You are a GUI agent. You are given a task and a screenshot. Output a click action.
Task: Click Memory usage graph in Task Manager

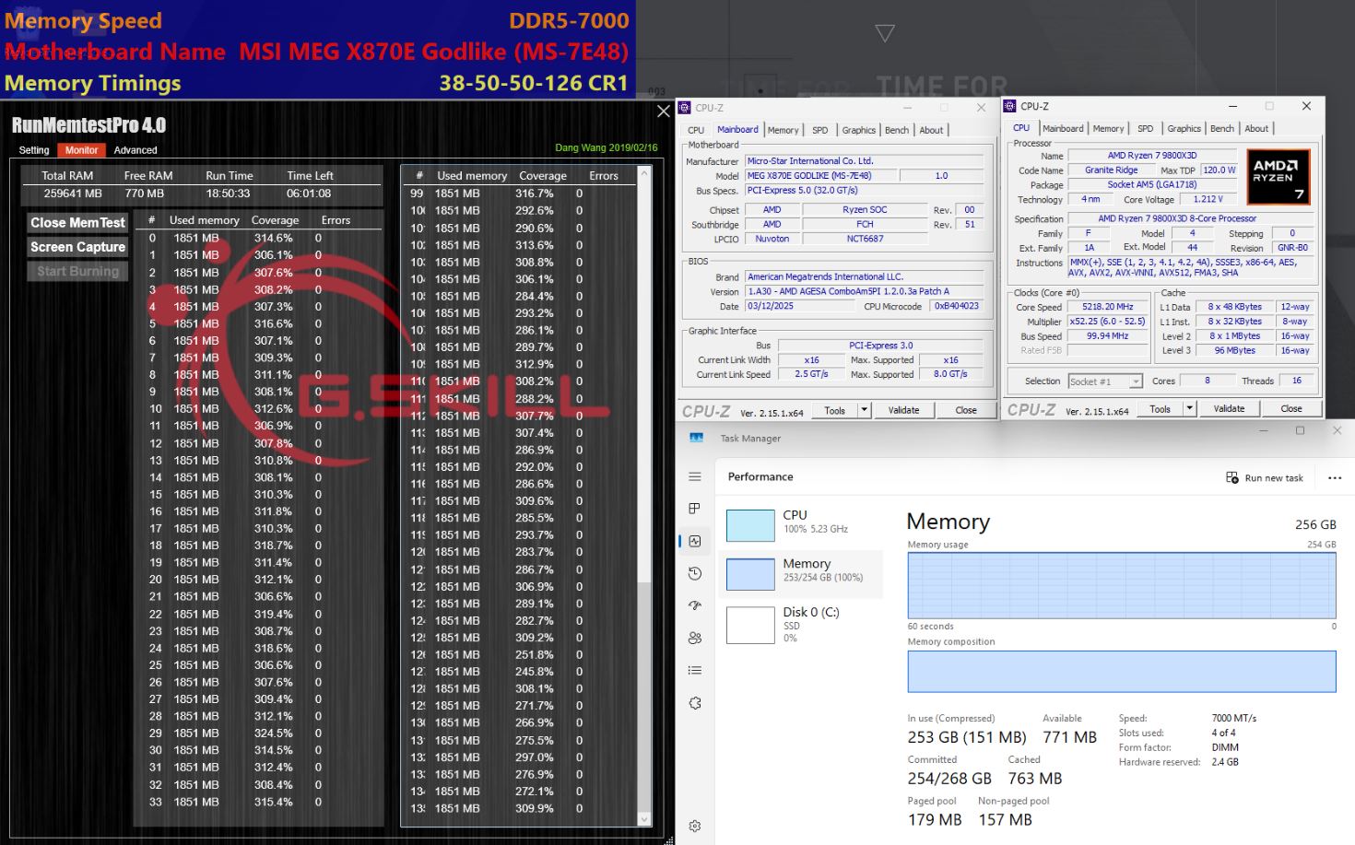click(x=1122, y=585)
